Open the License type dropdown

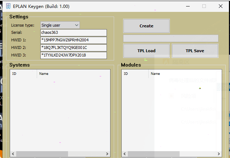(x=60, y=25)
